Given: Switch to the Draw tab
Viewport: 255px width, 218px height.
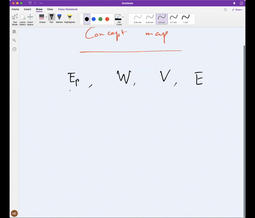Looking at the screenshot, I should pyautogui.click(x=39, y=9).
